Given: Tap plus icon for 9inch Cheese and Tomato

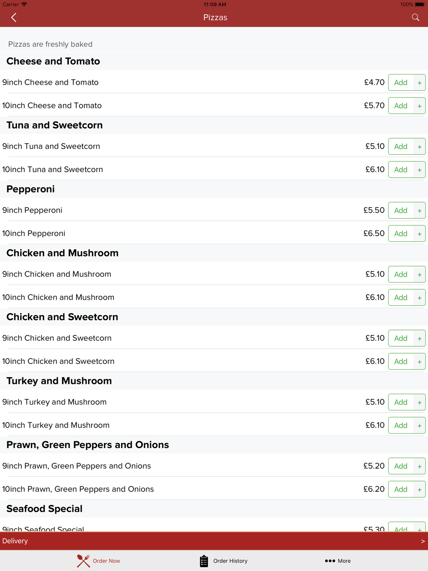Looking at the screenshot, I should coord(419,83).
